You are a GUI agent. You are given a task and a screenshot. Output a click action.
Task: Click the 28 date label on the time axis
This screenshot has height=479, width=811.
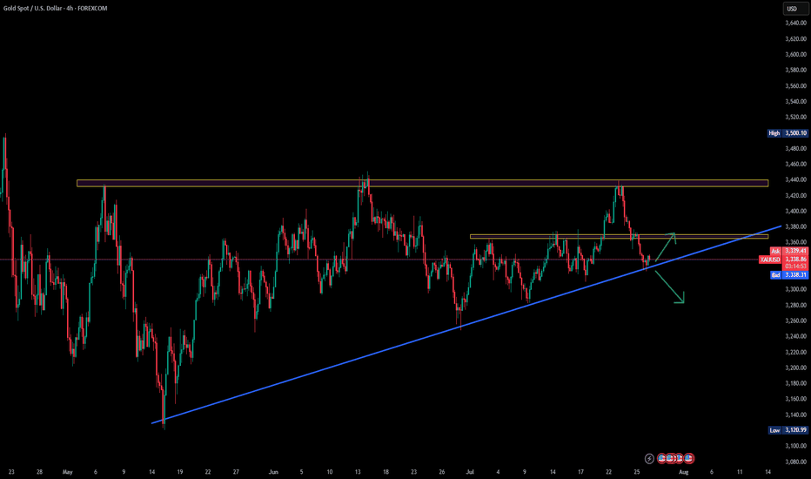coord(39,472)
